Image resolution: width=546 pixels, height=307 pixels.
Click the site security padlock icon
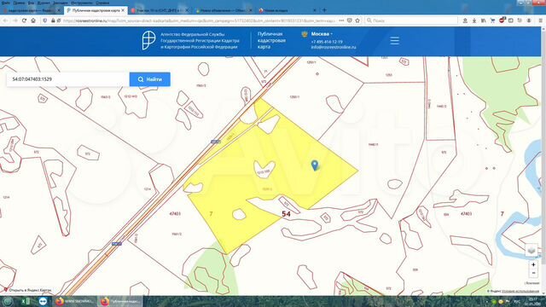(53, 20)
